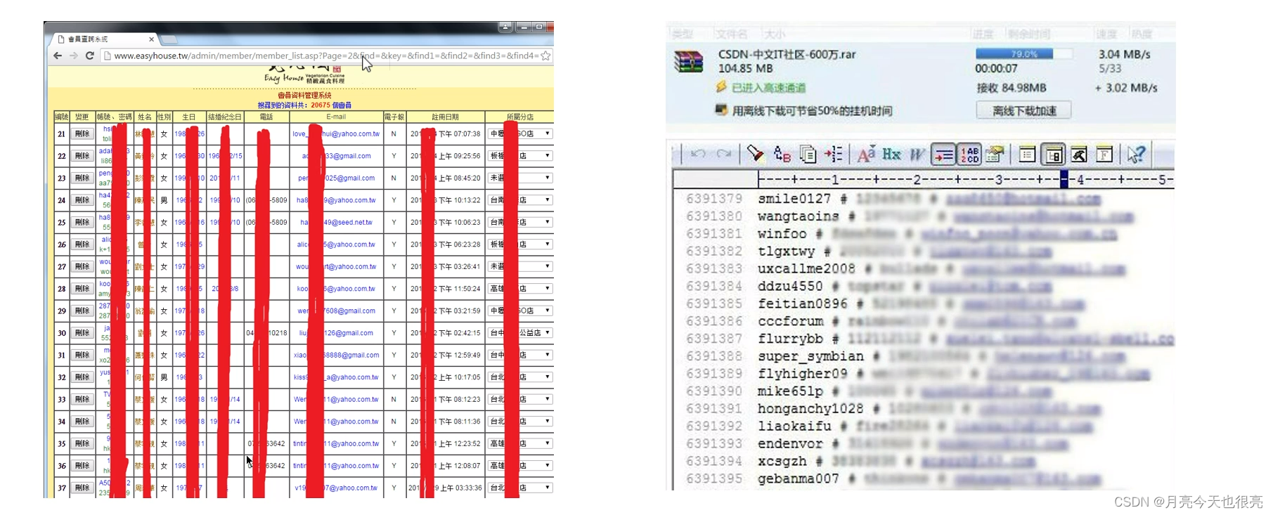Click the 79.0% download progress bar
1273x515 pixels.
[1023, 53]
